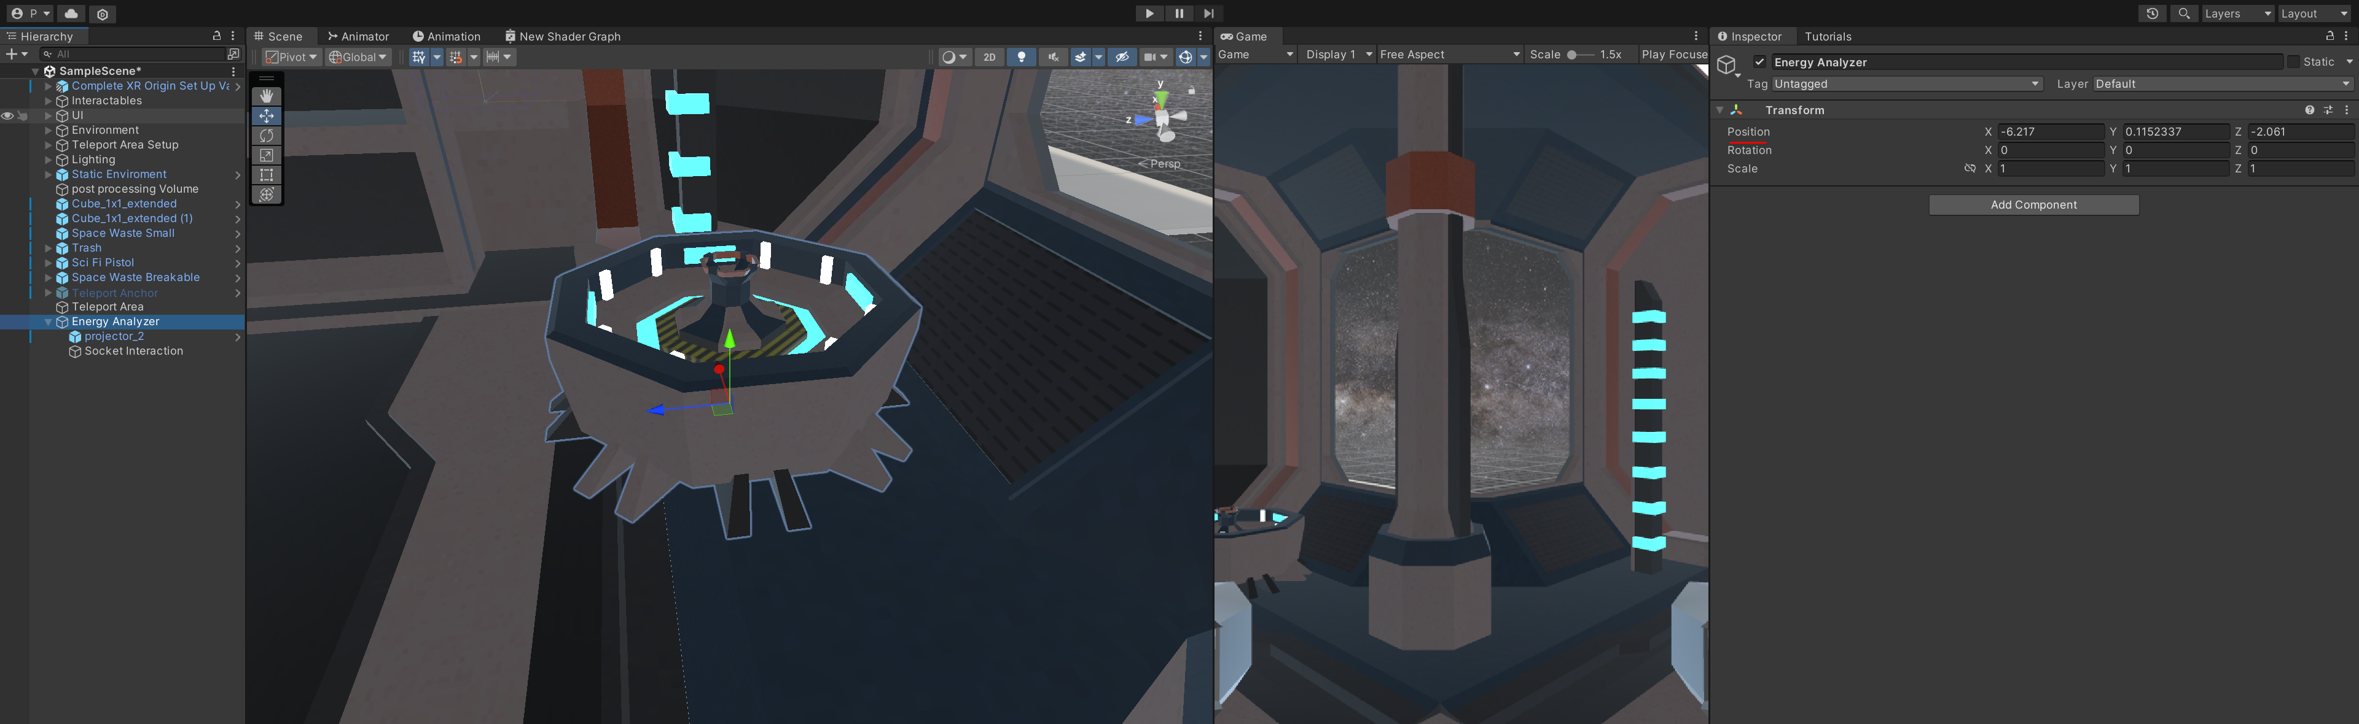Select the Scale tool
Image resolution: width=2359 pixels, height=724 pixels.
(x=267, y=155)
